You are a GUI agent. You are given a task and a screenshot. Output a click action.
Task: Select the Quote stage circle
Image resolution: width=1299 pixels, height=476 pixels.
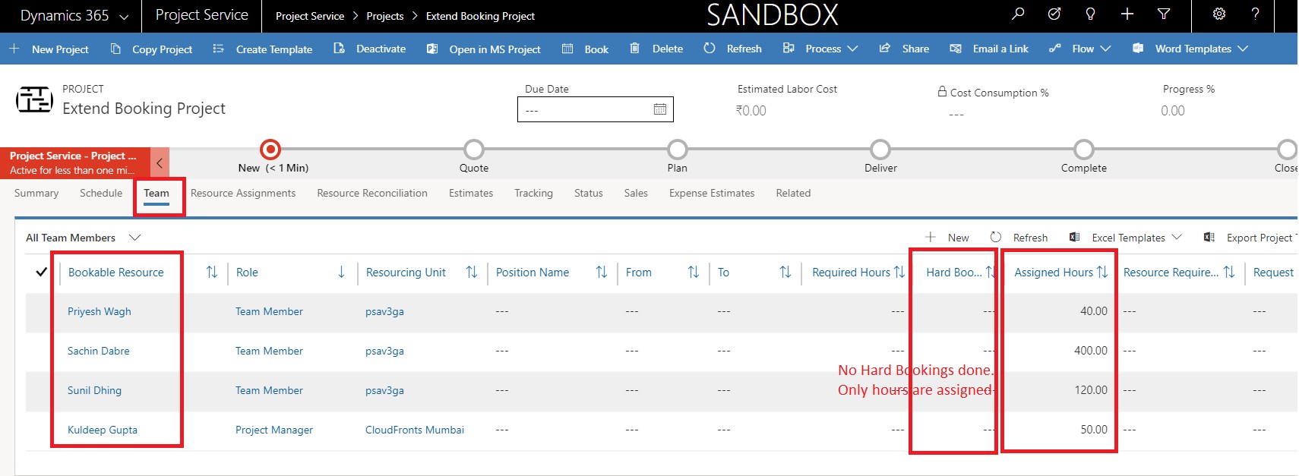[474, 149]
